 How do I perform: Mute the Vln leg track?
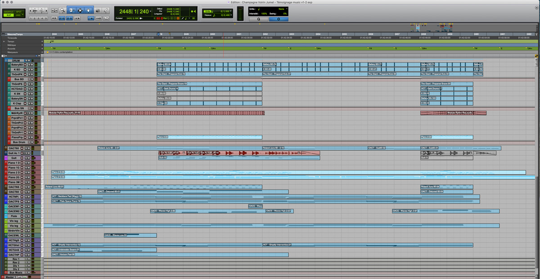click(29, 221)
